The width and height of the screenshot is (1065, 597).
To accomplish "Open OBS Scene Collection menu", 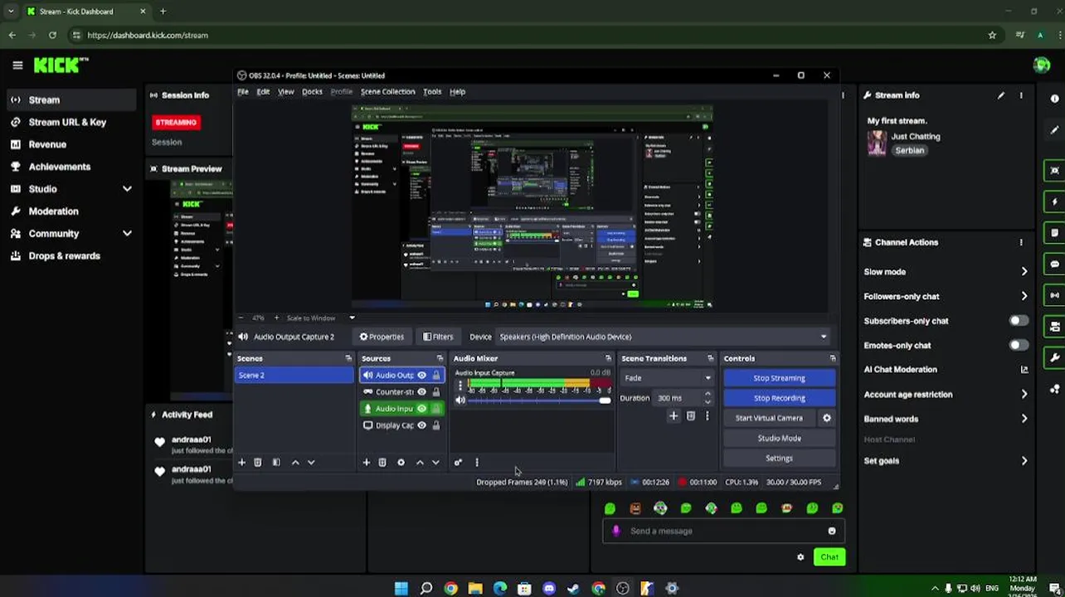I will pyautogui.click(x=387, y=92).
